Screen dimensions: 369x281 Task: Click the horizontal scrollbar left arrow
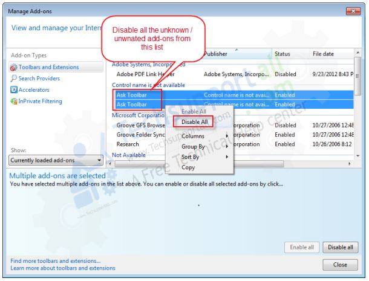point(110,163)
